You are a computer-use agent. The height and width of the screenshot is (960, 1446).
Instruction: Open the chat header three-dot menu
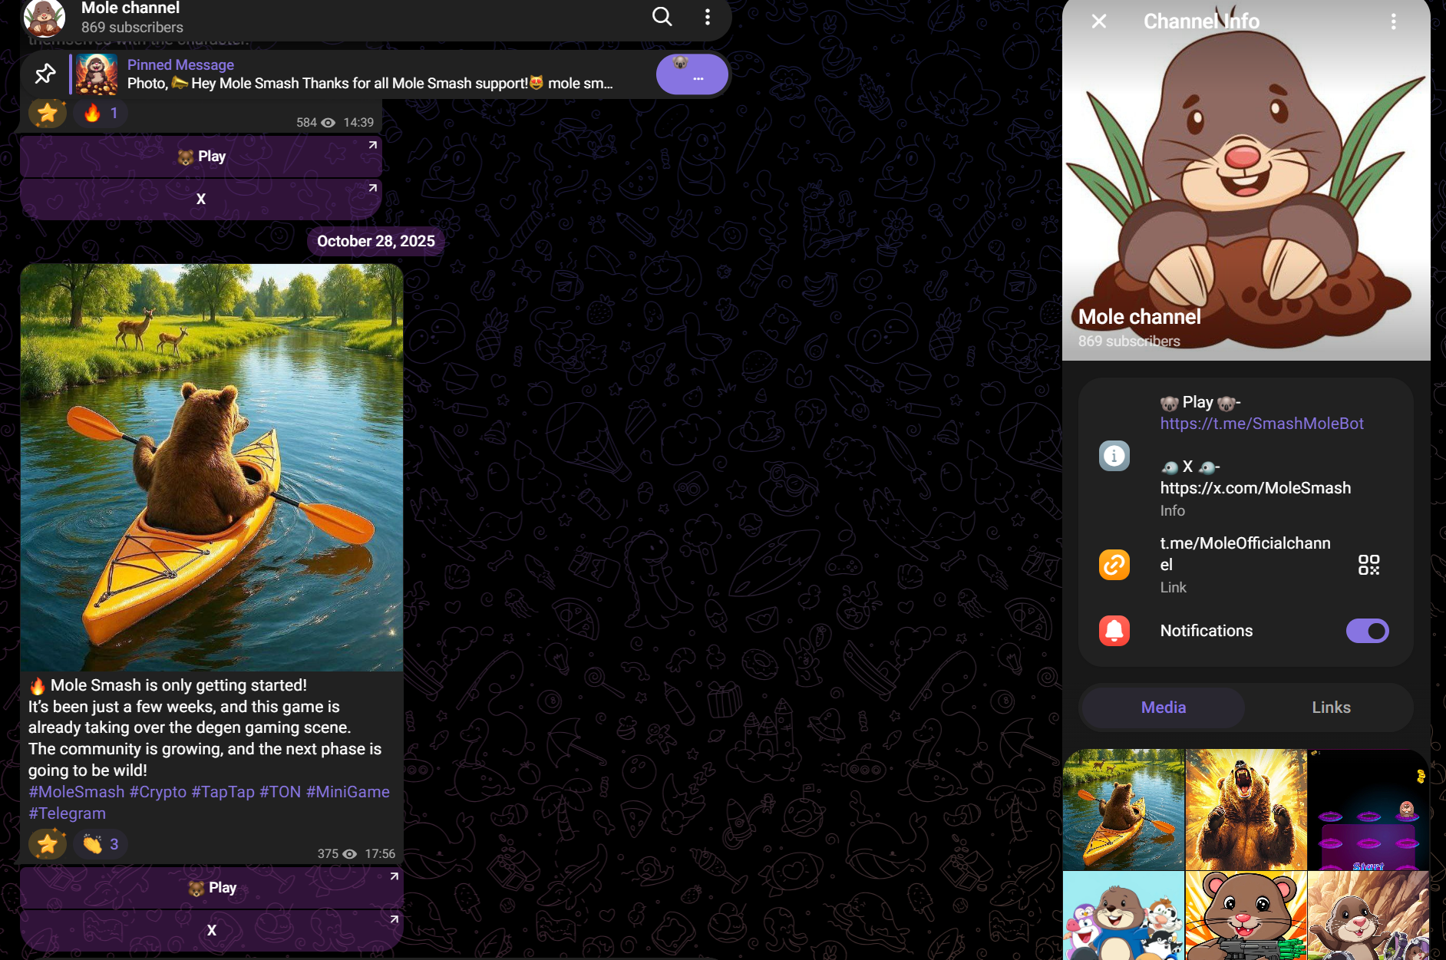point(708,16)
